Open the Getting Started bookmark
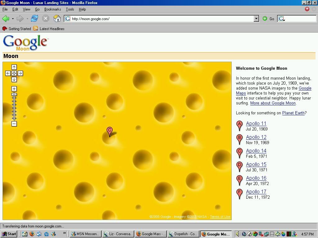 tap(16, 29)
